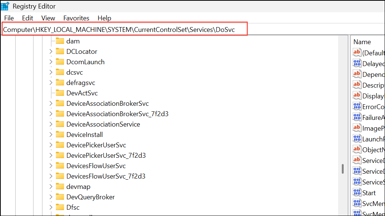Select the Dfsc folder icon
The image size is (385, 216).
click(x=60, y=207)
